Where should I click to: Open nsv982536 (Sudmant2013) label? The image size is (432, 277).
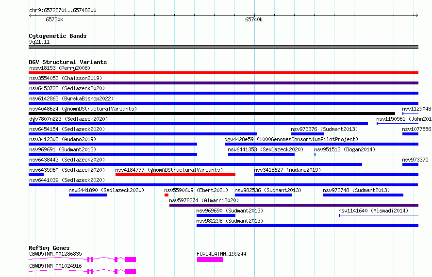pyautogui.click(x=268, y=190)
